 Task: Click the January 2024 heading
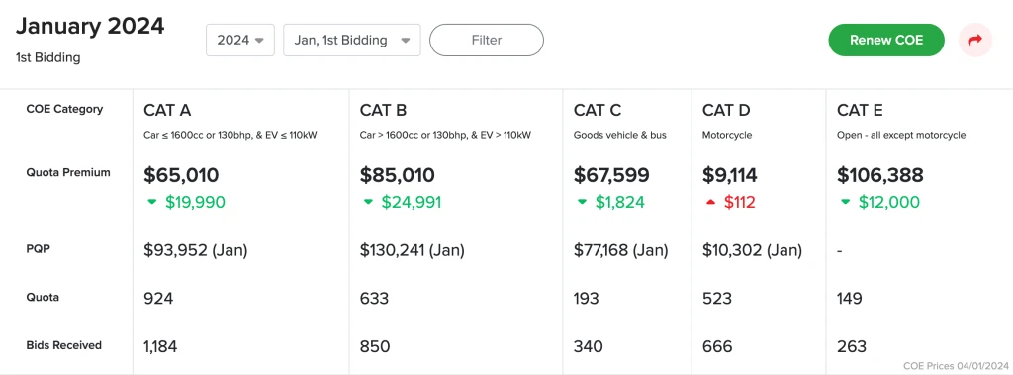tap(90, 27)
